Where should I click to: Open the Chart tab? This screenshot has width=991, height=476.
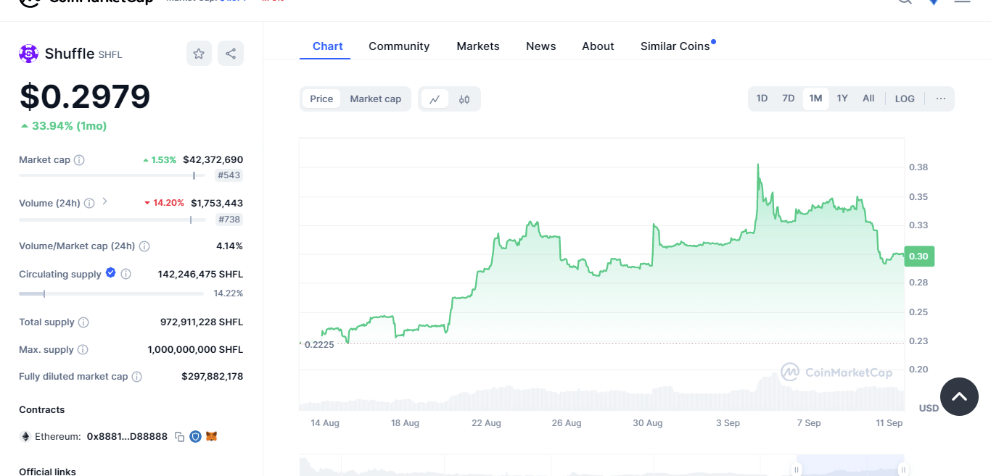328,46
